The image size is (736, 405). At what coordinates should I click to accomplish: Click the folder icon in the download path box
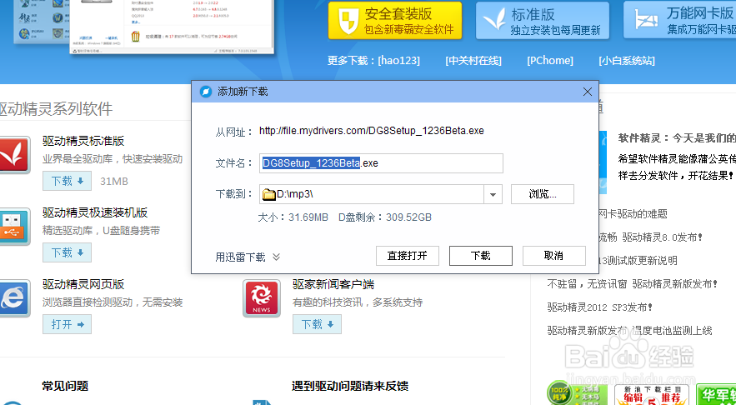click(x=269, y=194)
